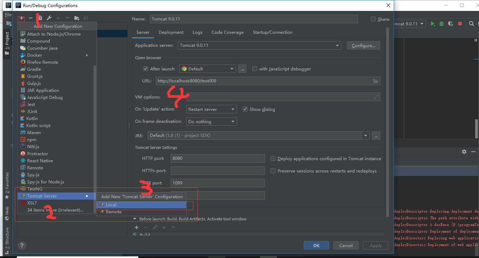Click the plus icon under Before launch
479x258 pixels.
point(137,227)
